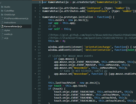Click the svetlo.js file icon

[2, 34]
